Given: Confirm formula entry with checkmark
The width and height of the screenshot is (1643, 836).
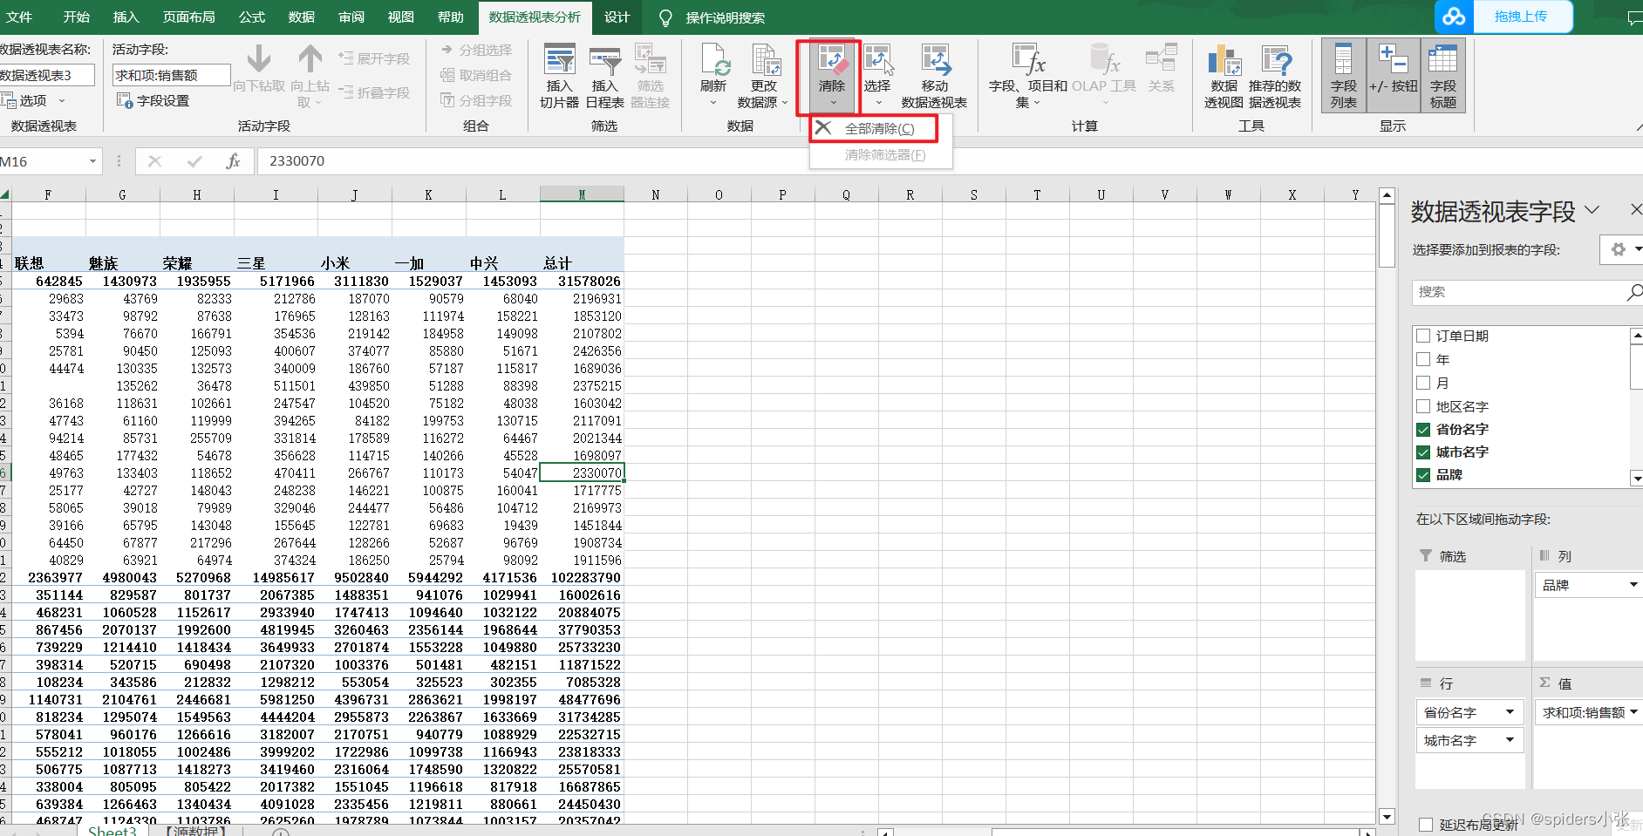Looking at the screenshot, I should (194, 161).
